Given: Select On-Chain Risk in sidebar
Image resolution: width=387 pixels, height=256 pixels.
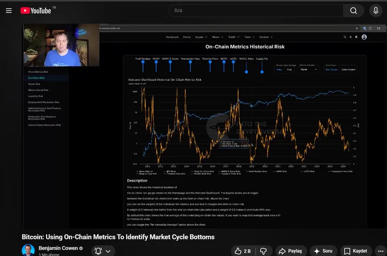Looking at the screenshot, I should (x=36, y=78).
